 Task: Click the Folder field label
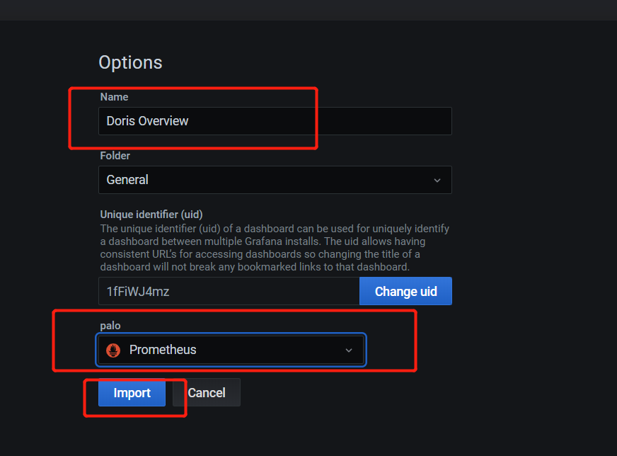point(115,156)
